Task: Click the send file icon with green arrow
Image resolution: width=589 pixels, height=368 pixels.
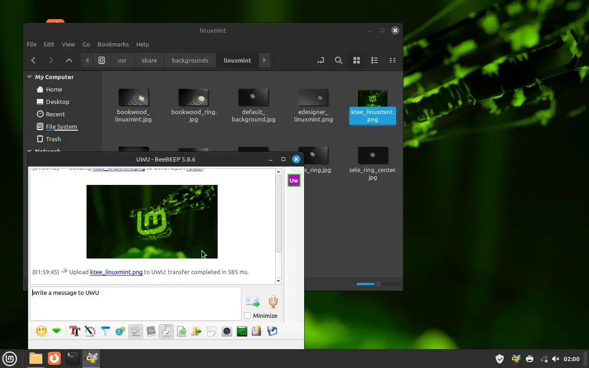Action: tap(181, 331)
